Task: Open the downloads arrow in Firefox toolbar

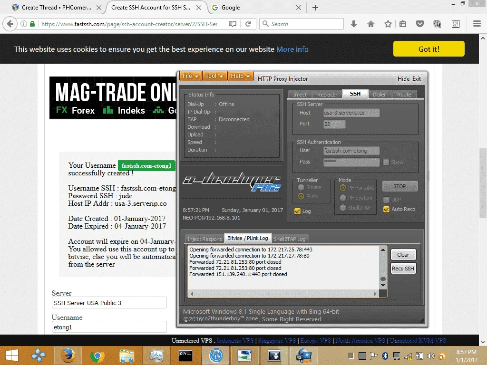Action: [x=354, y=24]
